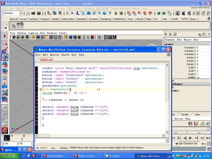
Task: Open the No Character Set dropdown arrow
Action: tap(177, 143)
